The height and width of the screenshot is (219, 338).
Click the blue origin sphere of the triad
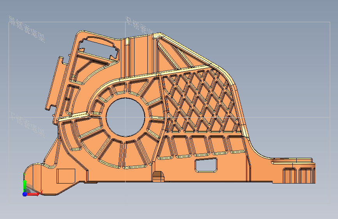(x=25, y=194)
